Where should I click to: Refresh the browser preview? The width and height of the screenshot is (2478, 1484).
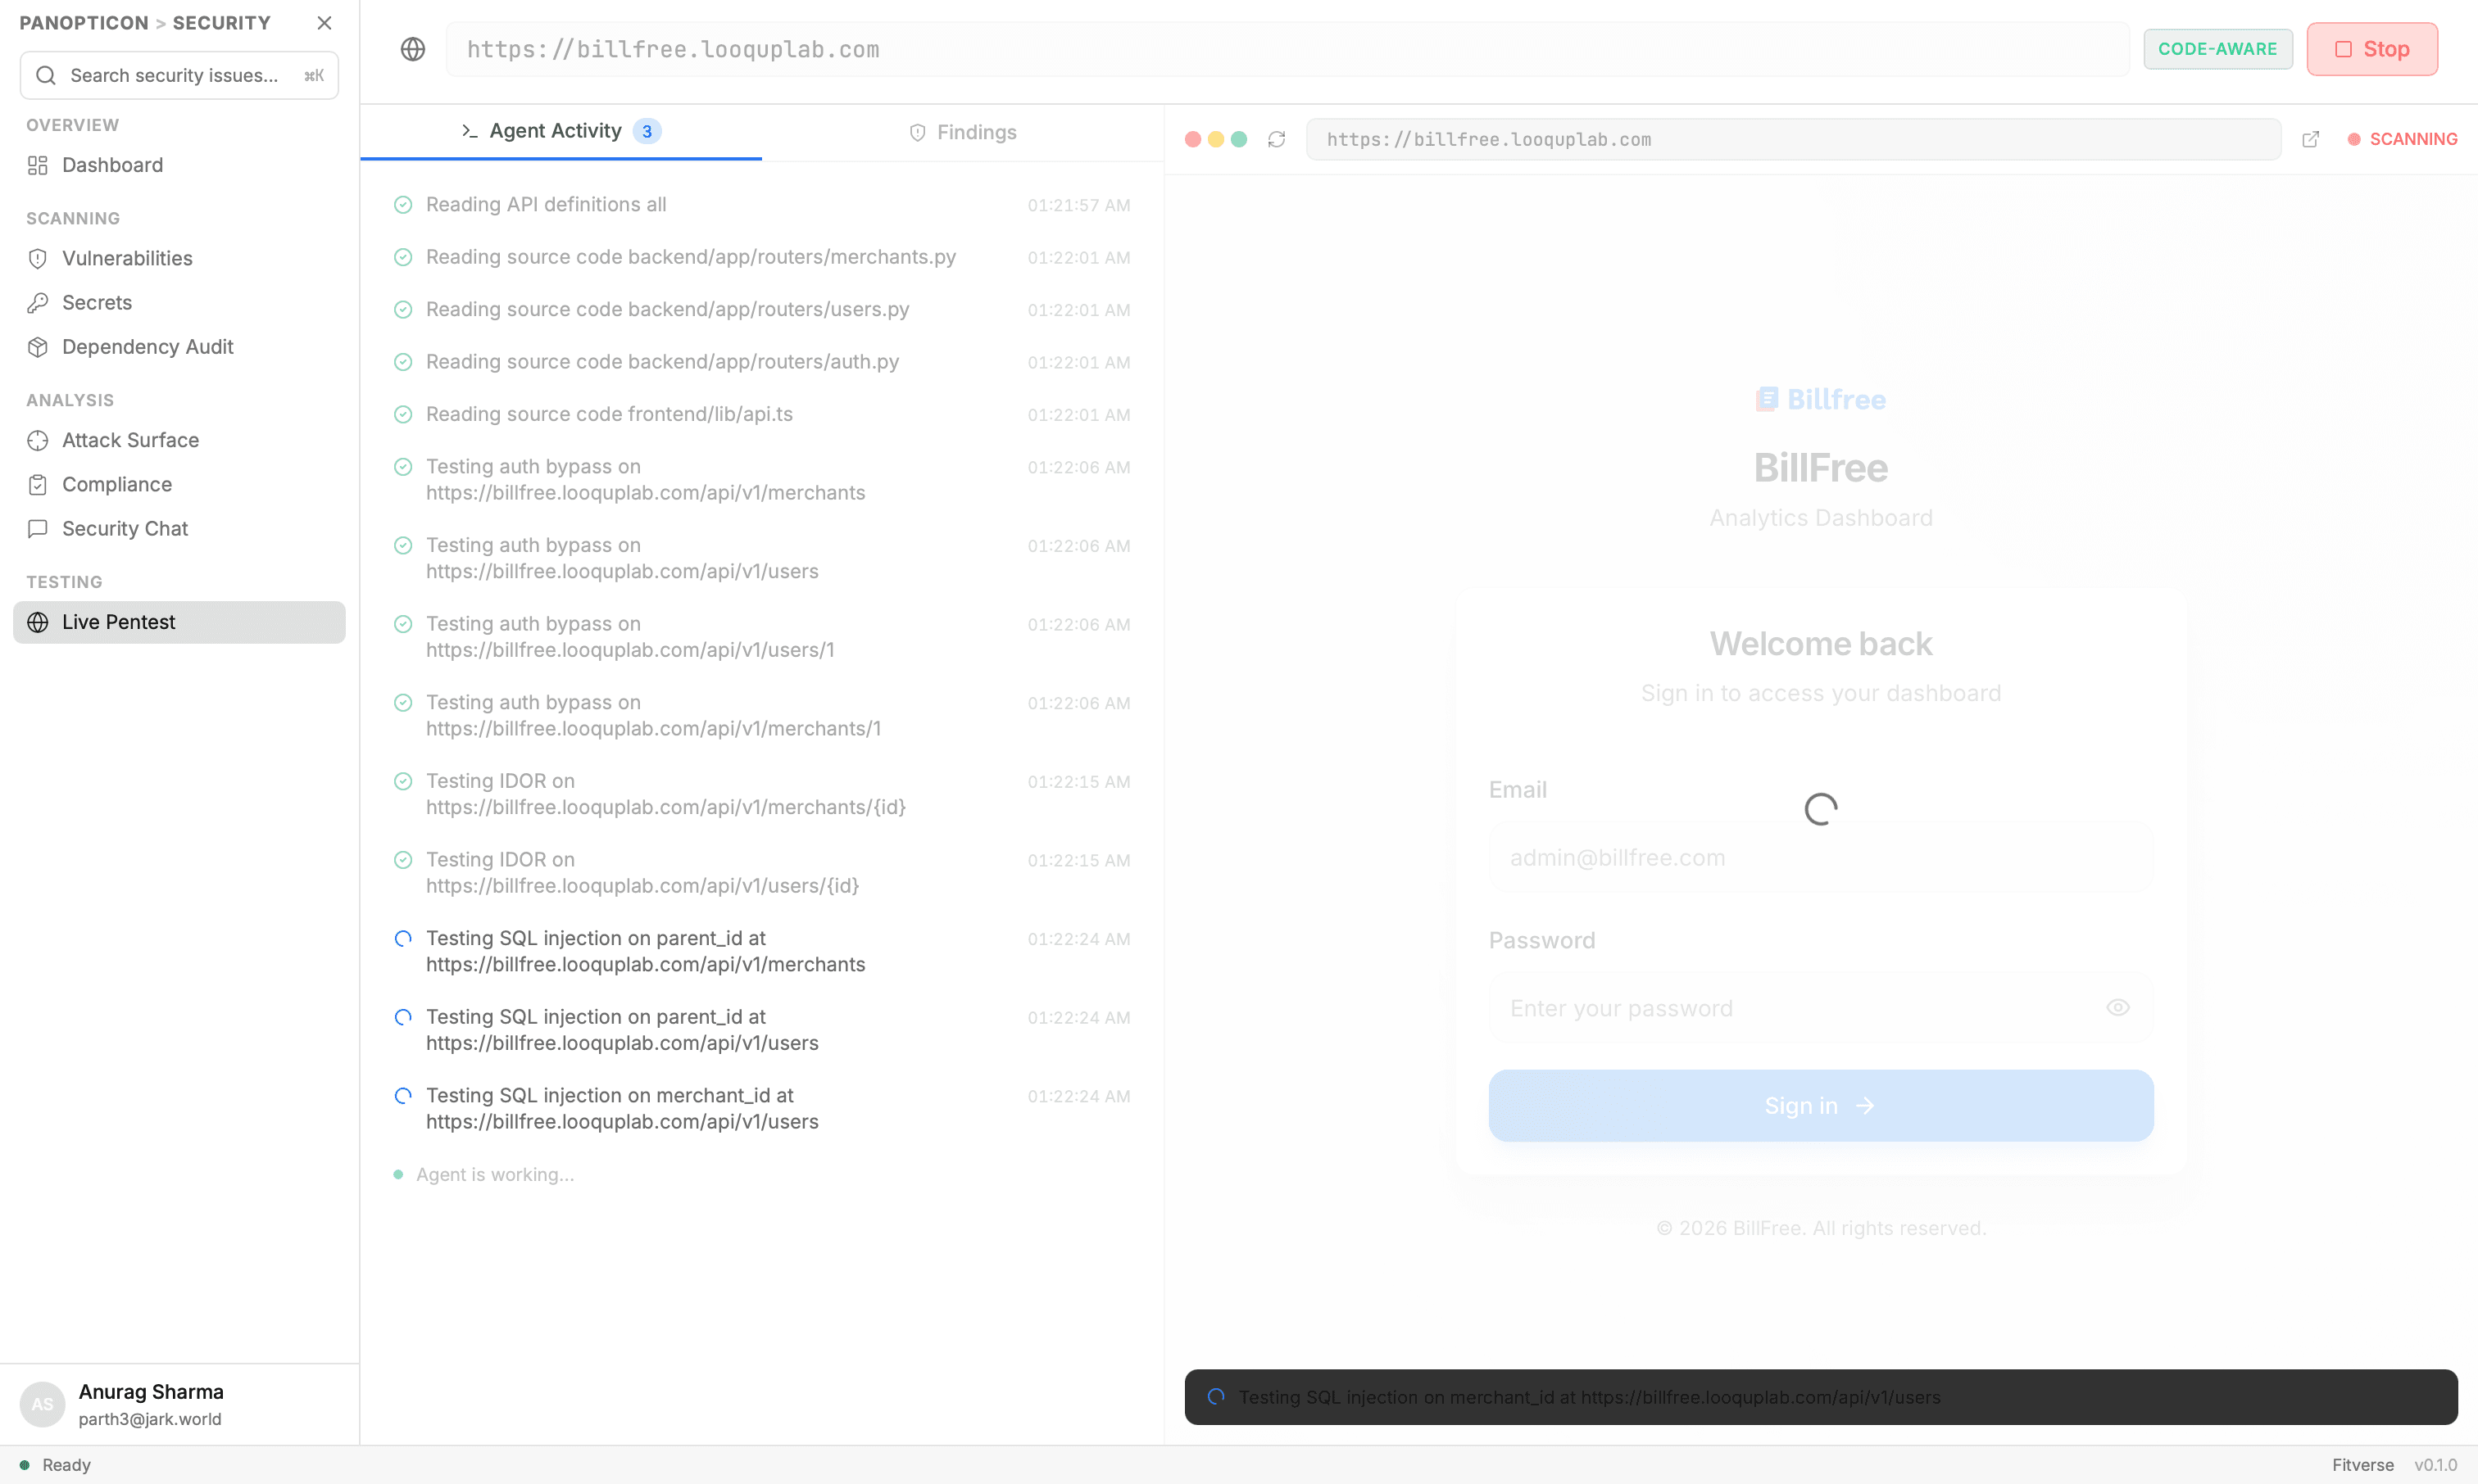tap(1277, 139)
